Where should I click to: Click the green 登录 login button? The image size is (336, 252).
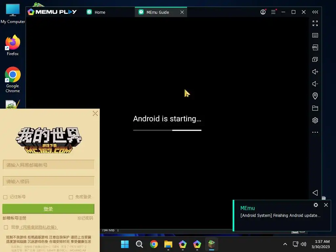pos(48,209)
